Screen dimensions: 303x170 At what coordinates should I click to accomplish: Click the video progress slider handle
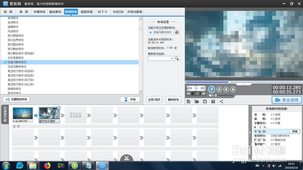(229, 82)
